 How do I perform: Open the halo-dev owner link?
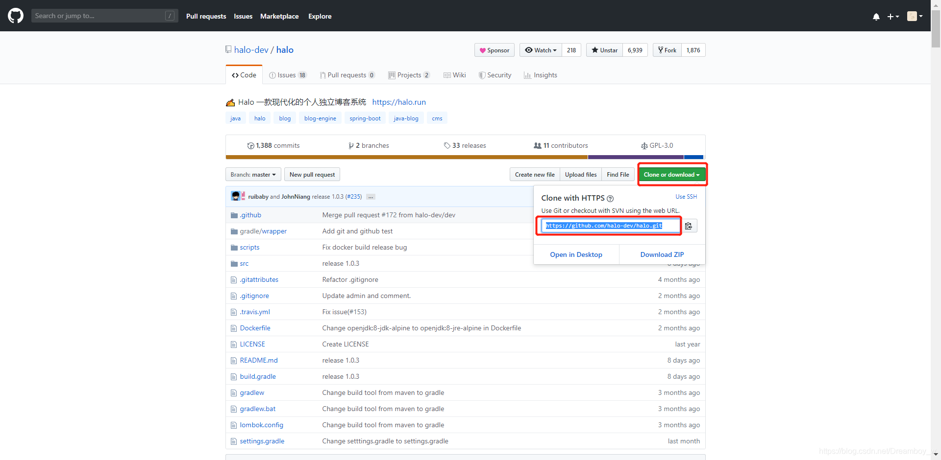(x=251, y=49)
